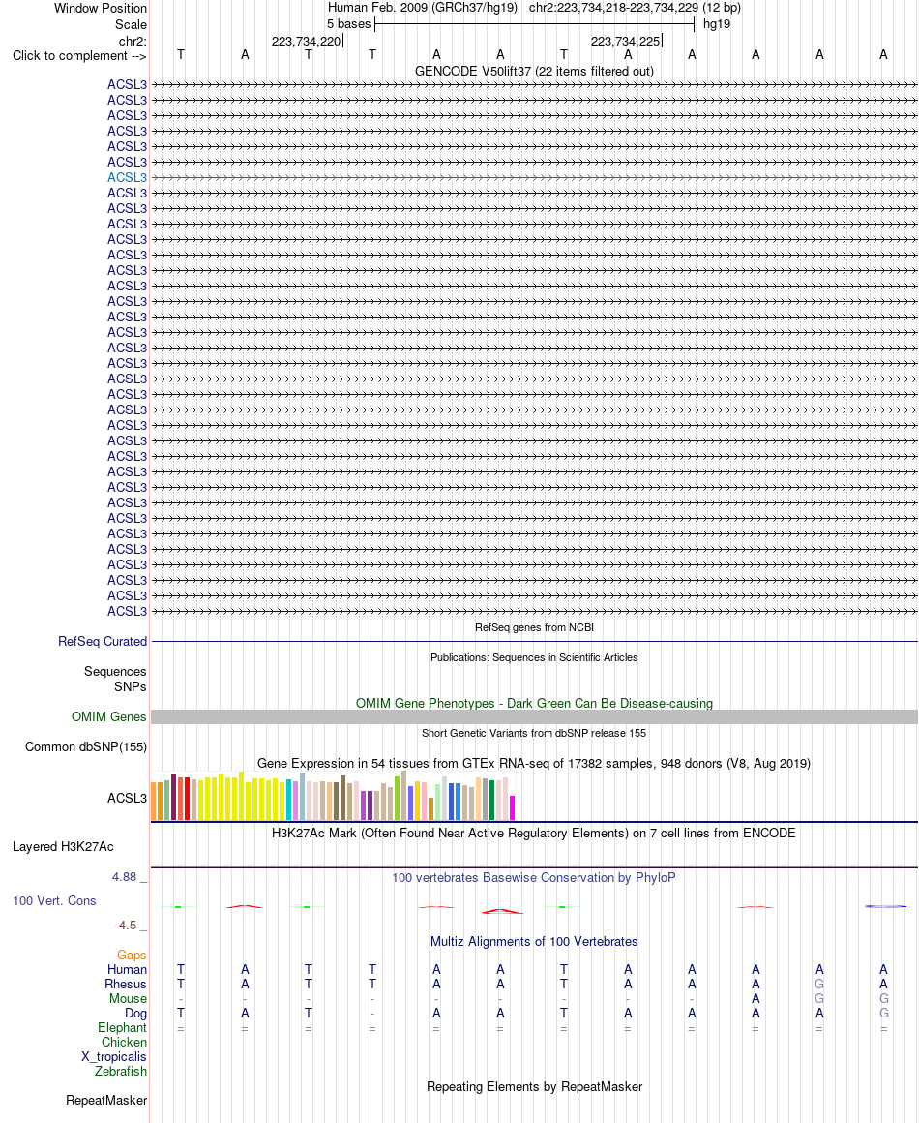Image resolution: width=919 pixels, height=1123 pixels.
Task: Click the Common dbSNP(155) track label
Action: tap(86, 747)
